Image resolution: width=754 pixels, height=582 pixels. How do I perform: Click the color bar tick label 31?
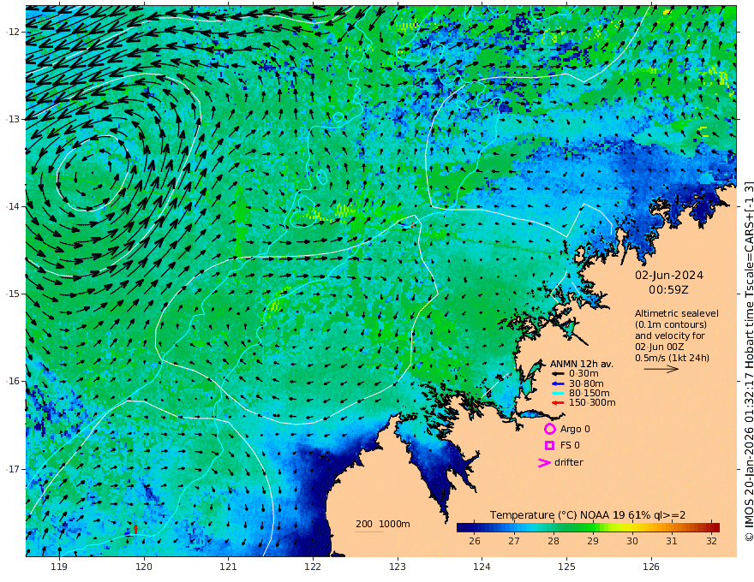pyautogui.click(x=671, y=541)
